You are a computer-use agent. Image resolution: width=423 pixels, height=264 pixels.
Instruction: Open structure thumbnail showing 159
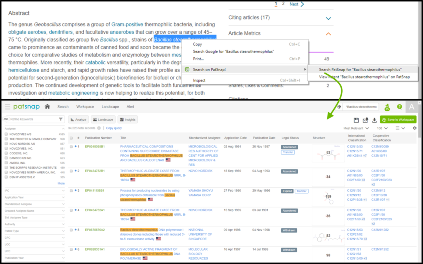coord(328,197)
